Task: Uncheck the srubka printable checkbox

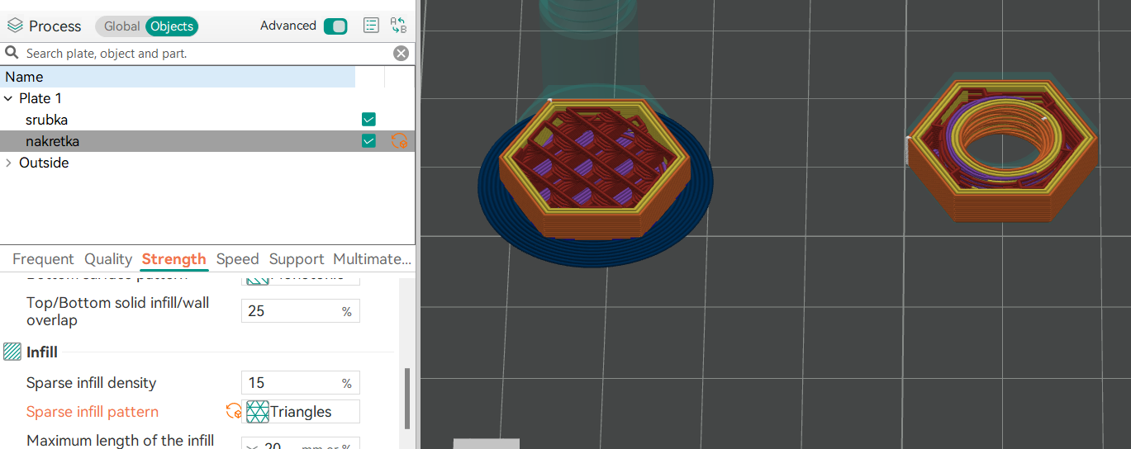Action: tap(368, 120)
